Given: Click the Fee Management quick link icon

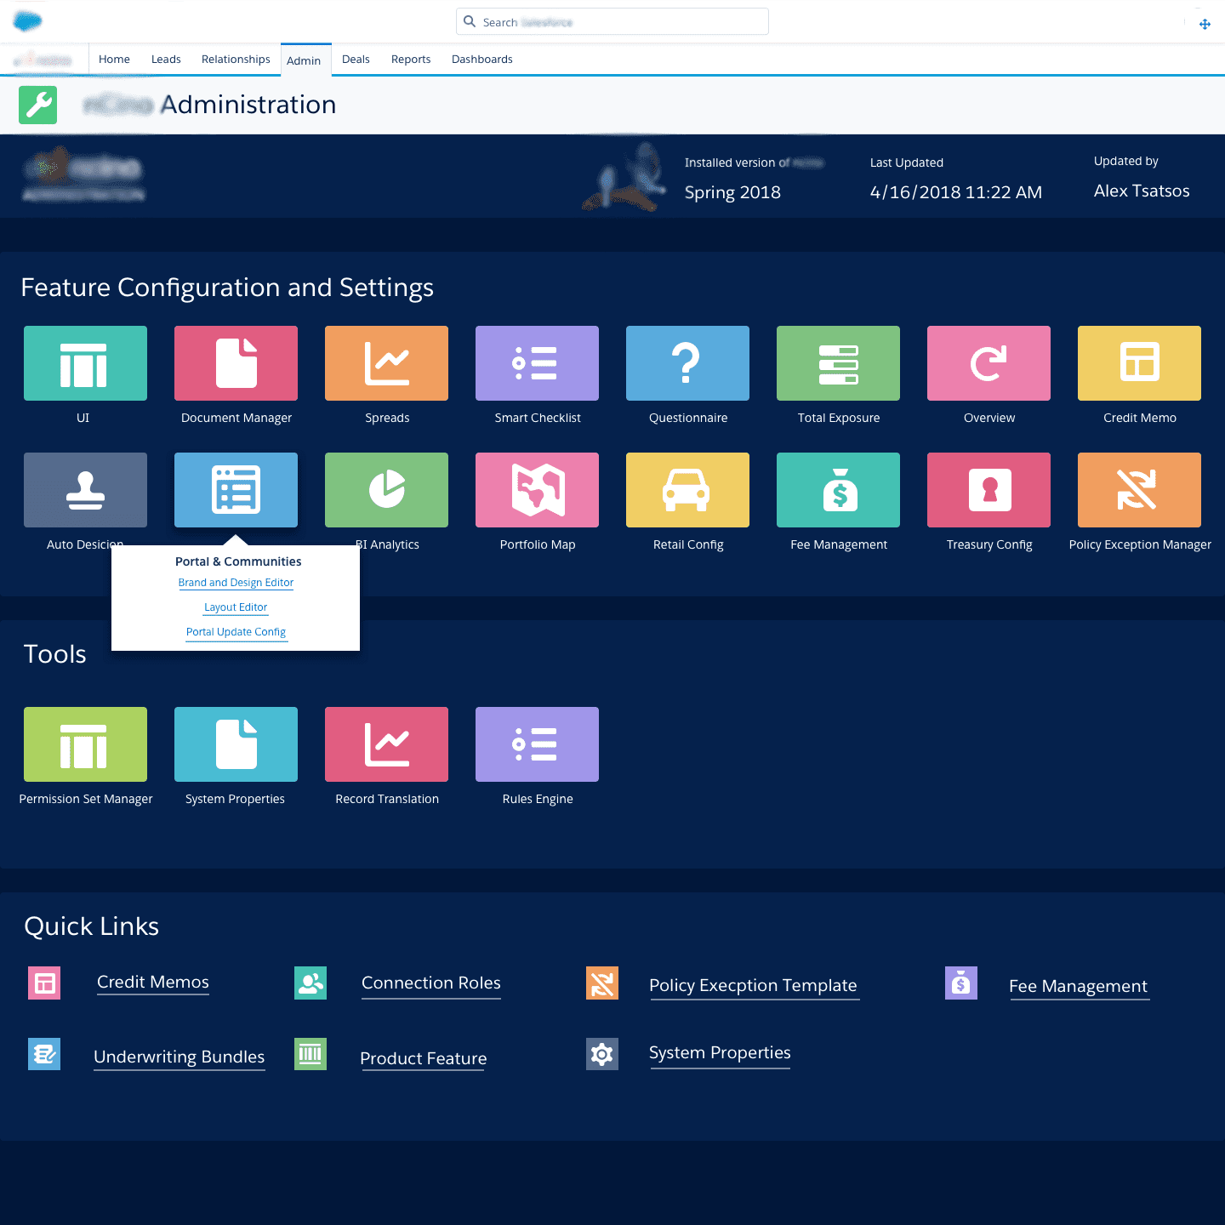Looking at the screenshot, I should pos(961,983).
